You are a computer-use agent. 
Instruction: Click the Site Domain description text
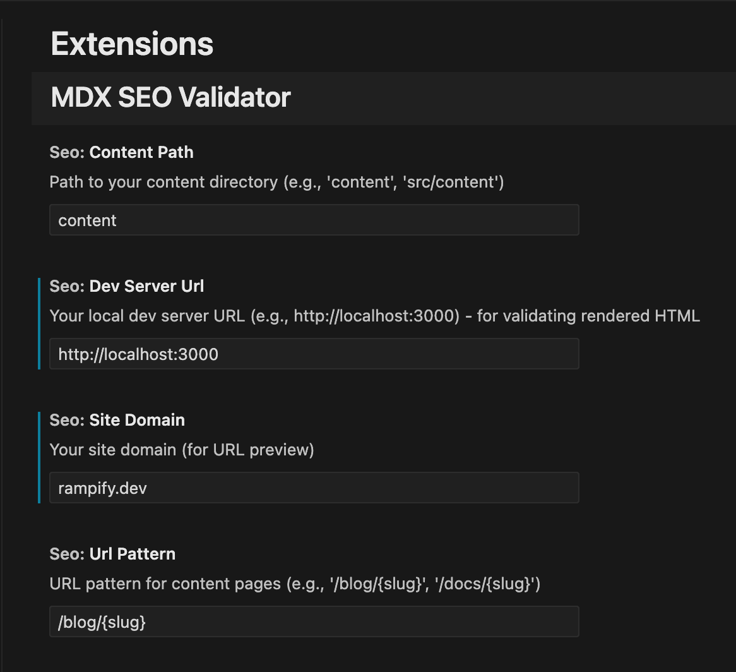(x=181, y=450)
